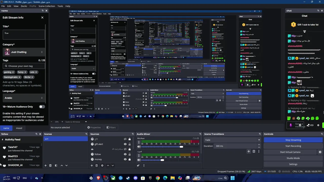
Task: Move source up in Sources dock
Action: click(108, 166)
